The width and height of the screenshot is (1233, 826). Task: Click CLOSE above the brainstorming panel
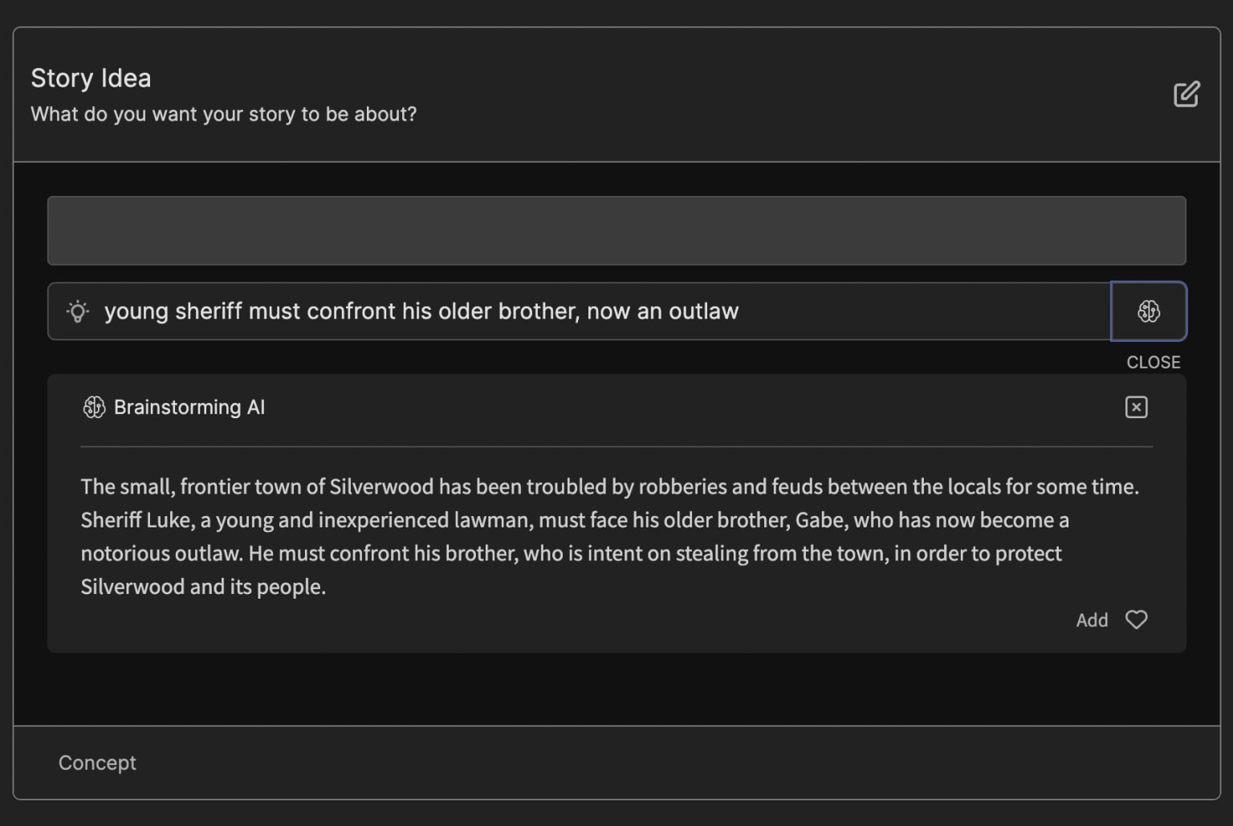pyautogui.click(x=1154, y=362)
